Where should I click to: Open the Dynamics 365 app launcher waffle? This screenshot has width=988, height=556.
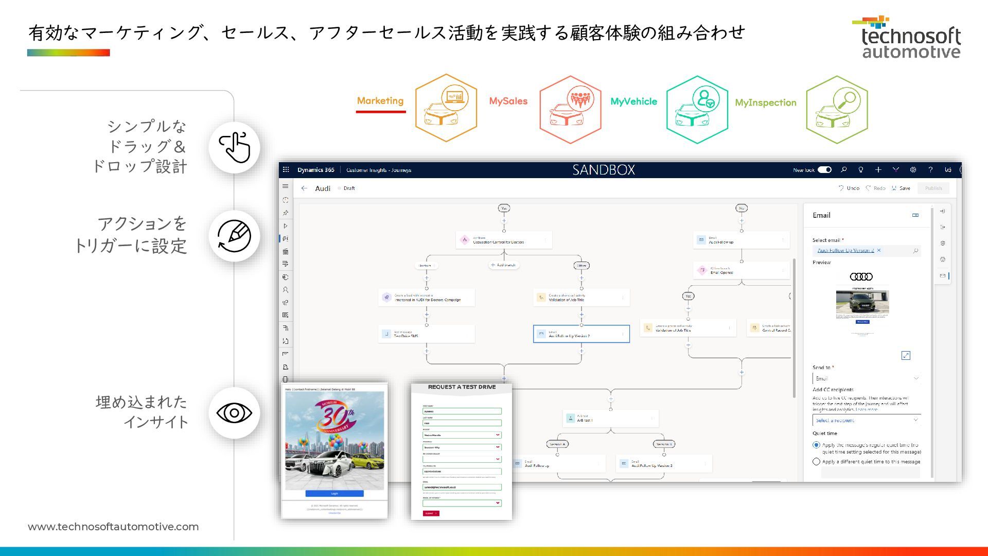point(286,169)
